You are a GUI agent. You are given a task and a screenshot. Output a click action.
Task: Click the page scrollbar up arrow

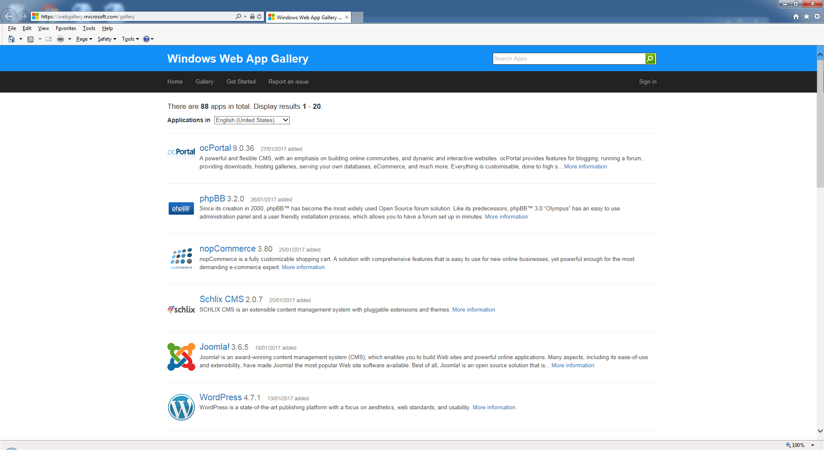tap(820, 54)
